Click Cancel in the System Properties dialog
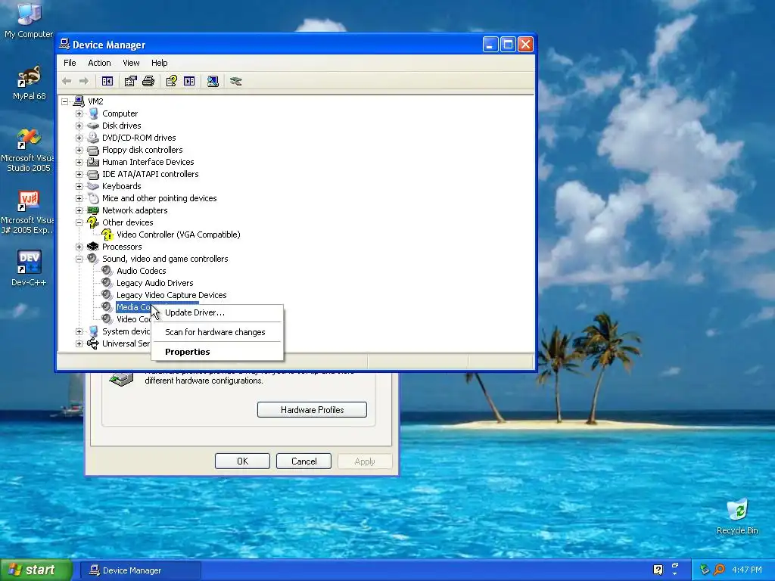 tap(303, 461)
